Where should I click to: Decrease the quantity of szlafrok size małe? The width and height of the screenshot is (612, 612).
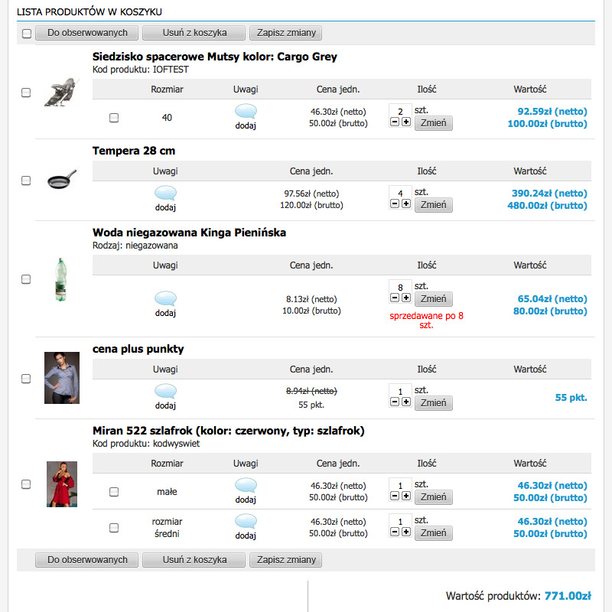pyautogui.click(x=395, y=495)
